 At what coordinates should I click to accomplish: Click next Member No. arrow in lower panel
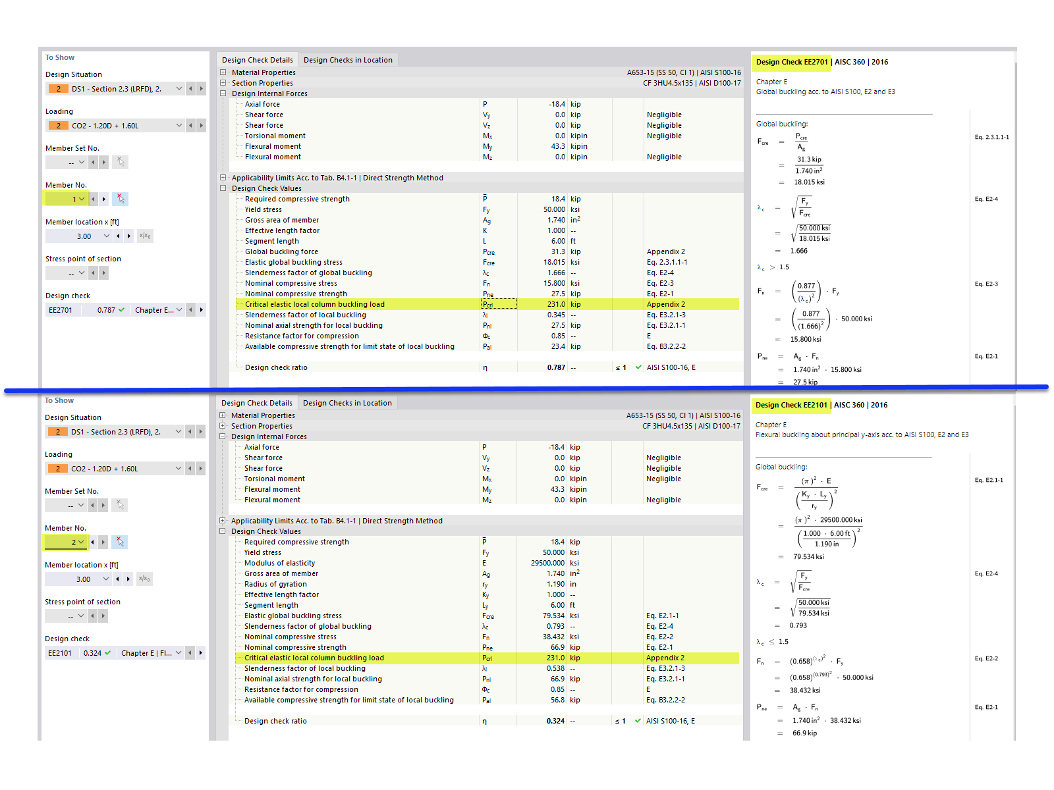[103, 542]
